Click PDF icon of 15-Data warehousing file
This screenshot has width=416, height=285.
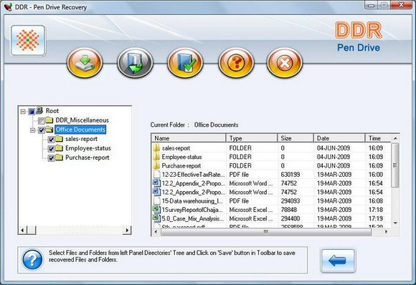(157, 201)
